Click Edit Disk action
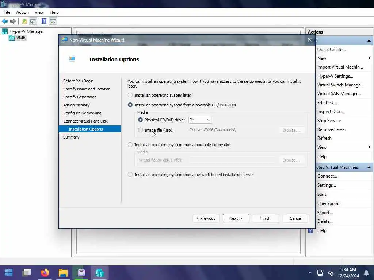Viewport: 374px width, 280px height. click(x=327, y=103)
